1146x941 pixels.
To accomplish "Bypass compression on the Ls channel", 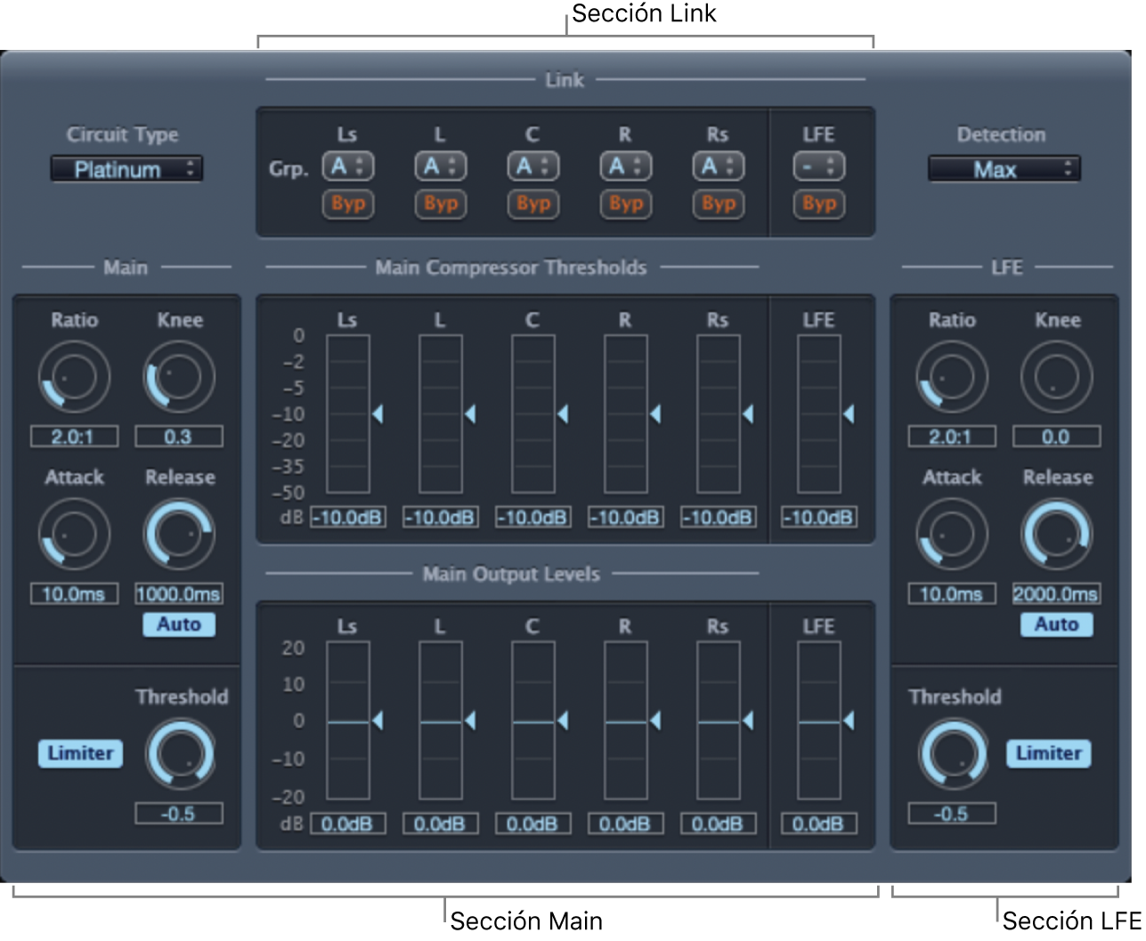I will point(347,204).
